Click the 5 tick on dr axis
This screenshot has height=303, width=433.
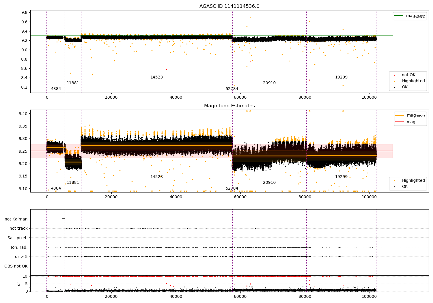pyautogui.click(x=27, y=284)
